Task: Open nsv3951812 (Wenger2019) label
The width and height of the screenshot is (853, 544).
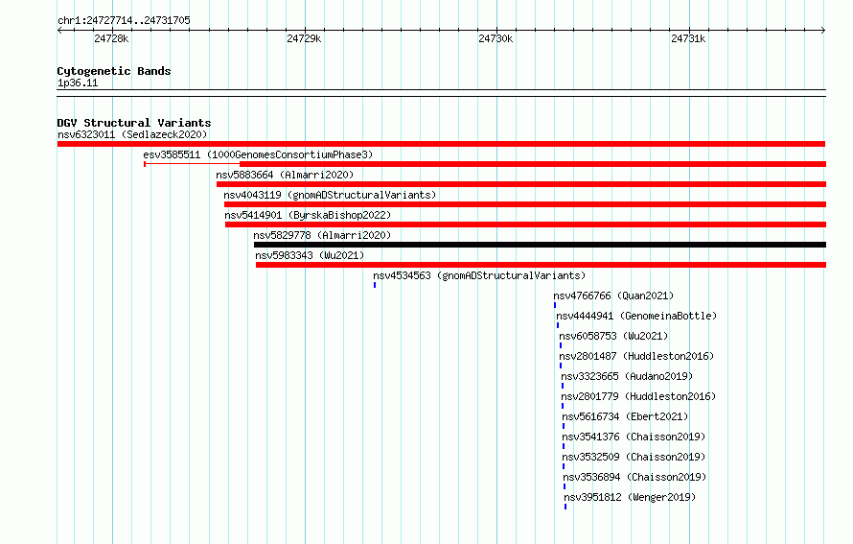Action: pyautogui.click(x=630, y=497)
